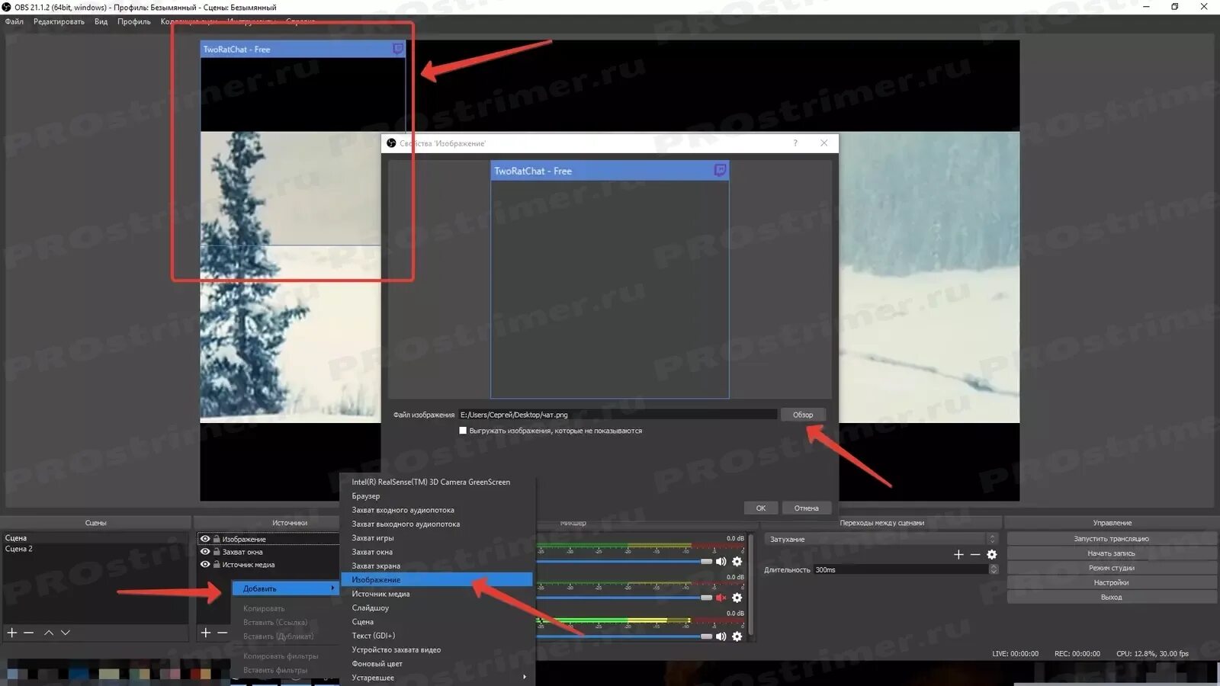The image size is (1220, 686).
Task: Confirm the dialog with OK
Action: (761, 508)
